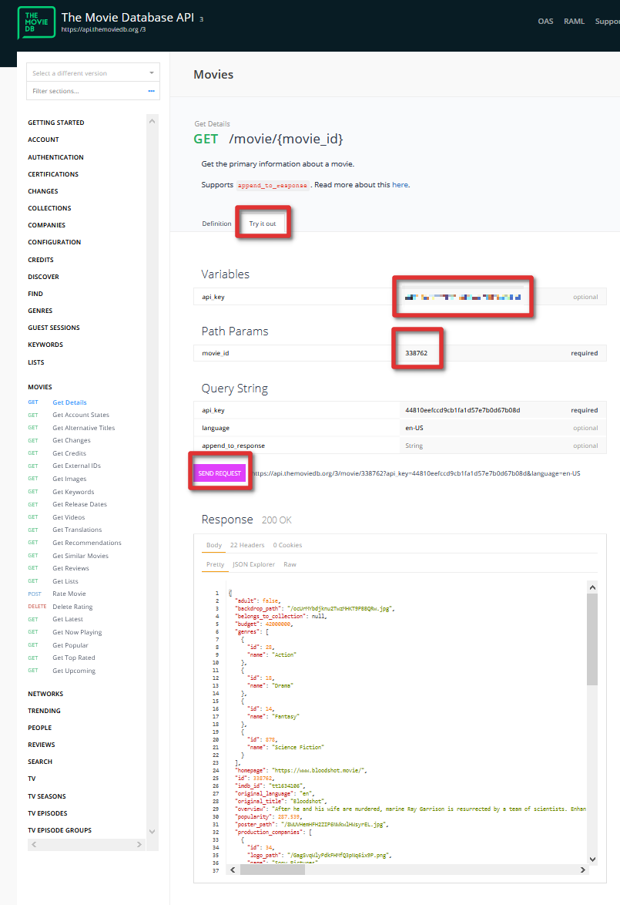Select the response Body tab

coord(214,545)
